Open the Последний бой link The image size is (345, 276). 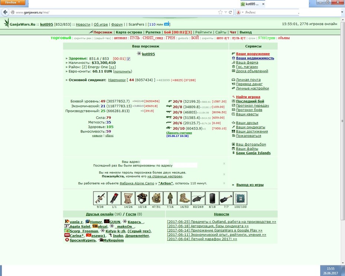point(250,101)
